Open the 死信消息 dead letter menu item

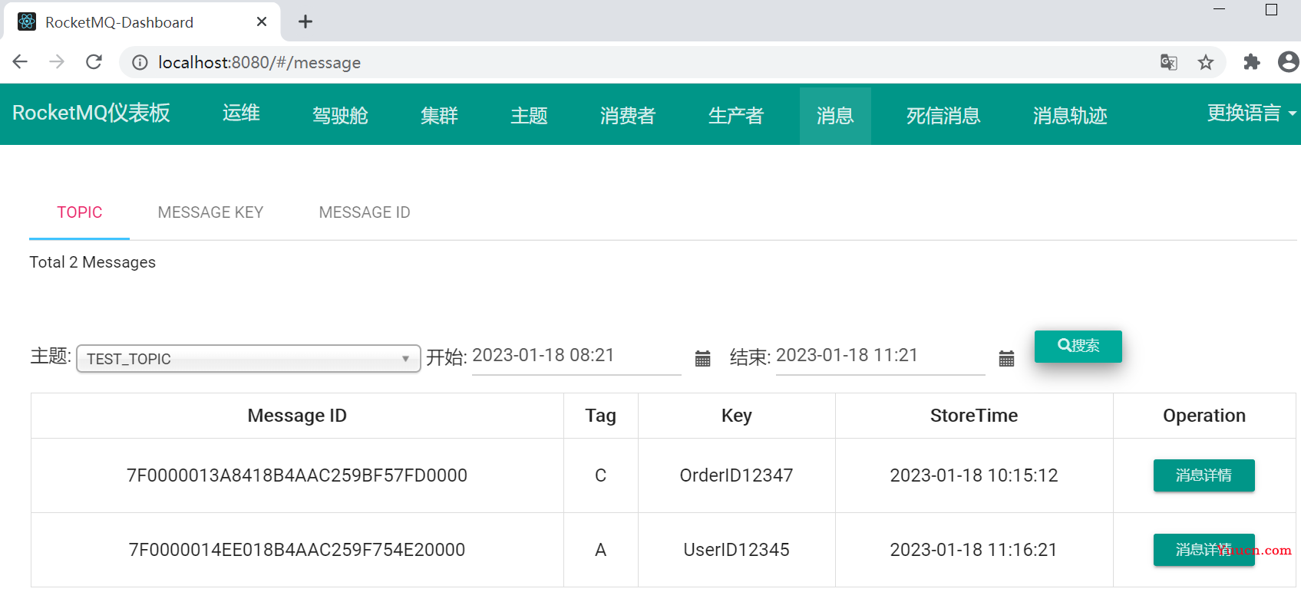point(943,116)
